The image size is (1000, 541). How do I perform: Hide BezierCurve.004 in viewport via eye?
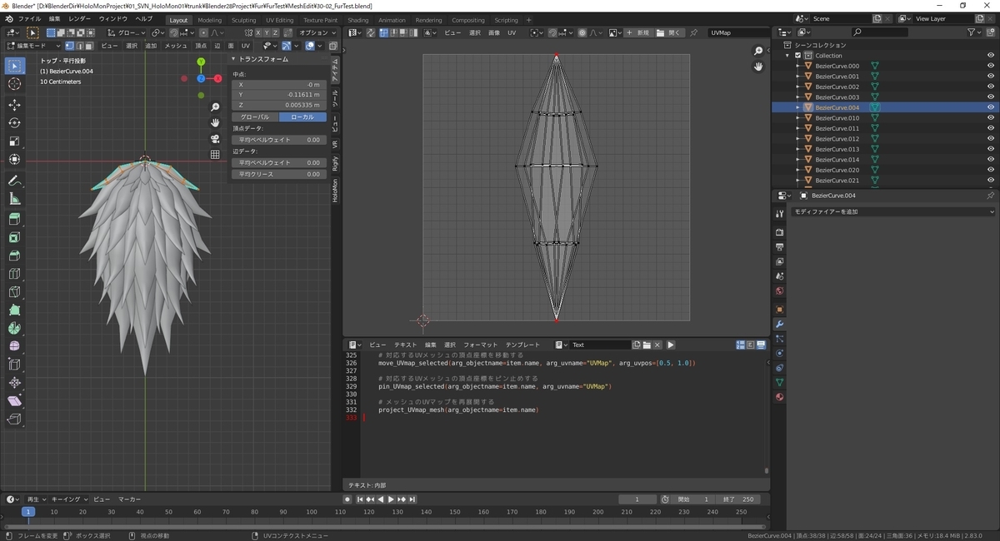coord(991,107)
